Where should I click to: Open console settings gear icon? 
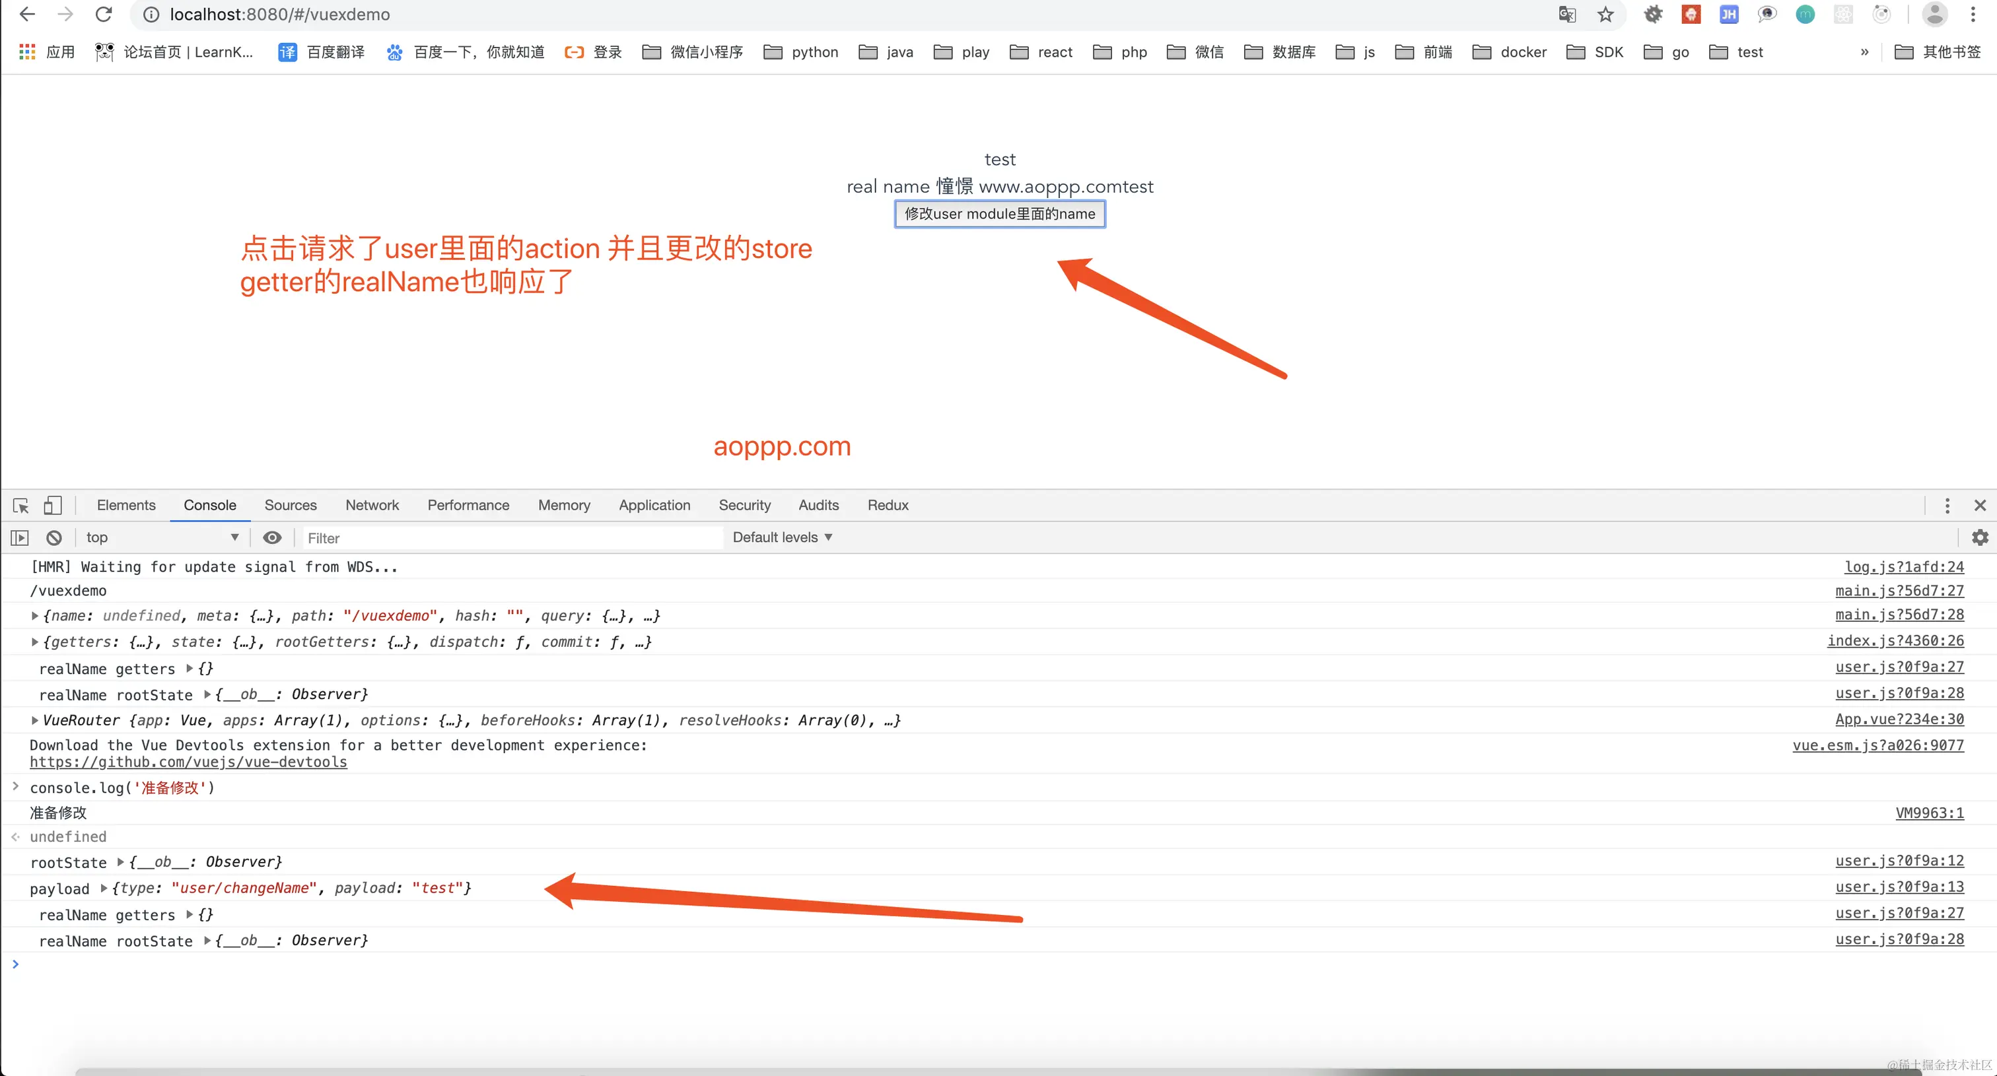click(1979, 537)
